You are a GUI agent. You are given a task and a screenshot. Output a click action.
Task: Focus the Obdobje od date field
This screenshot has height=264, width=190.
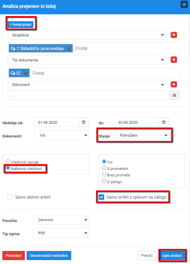[57, 123]
